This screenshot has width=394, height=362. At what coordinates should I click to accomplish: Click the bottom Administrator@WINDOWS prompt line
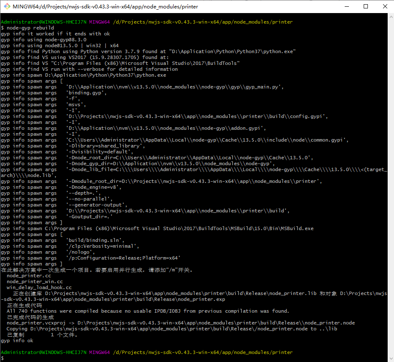147,352
